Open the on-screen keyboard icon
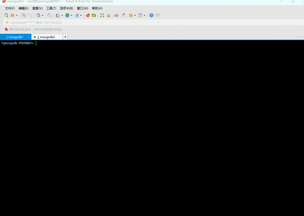Screen dimensions: 304x216 pyautogui.click(x=116, y=15)
